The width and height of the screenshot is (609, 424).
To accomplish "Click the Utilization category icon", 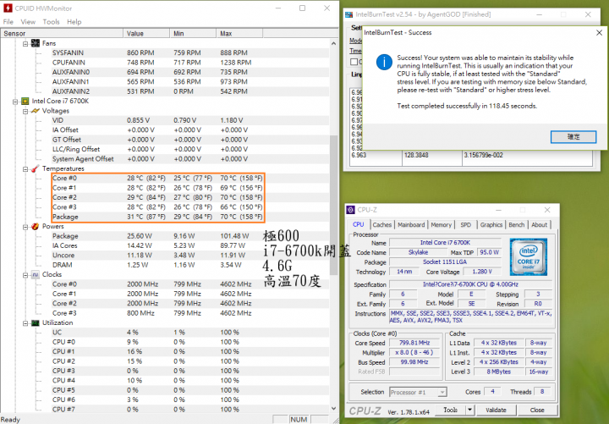I will 36,322.
